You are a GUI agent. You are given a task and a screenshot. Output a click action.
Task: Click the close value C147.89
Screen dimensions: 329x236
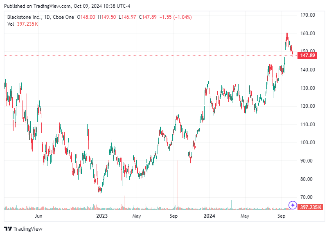point(148,17)
